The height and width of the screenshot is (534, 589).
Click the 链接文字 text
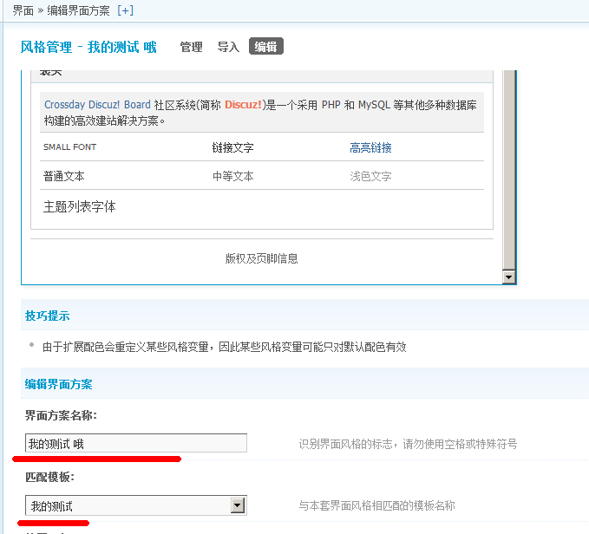click(232, 148)
